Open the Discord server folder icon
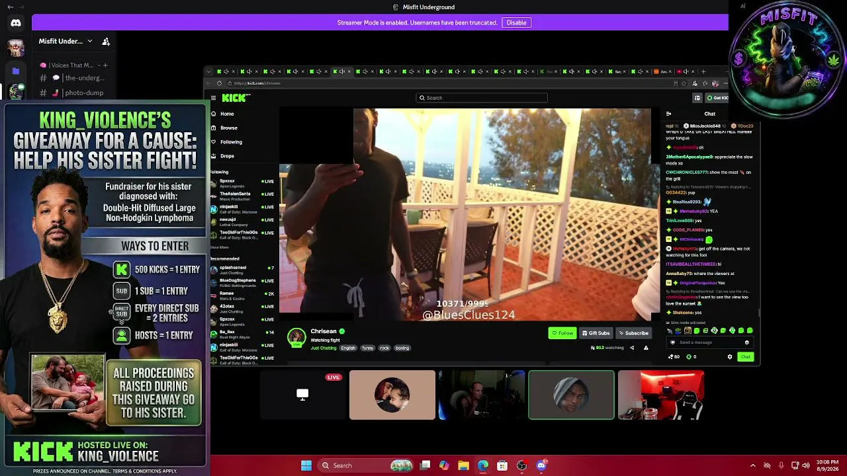Screen dimensions: 847x476 click(16, 70)
